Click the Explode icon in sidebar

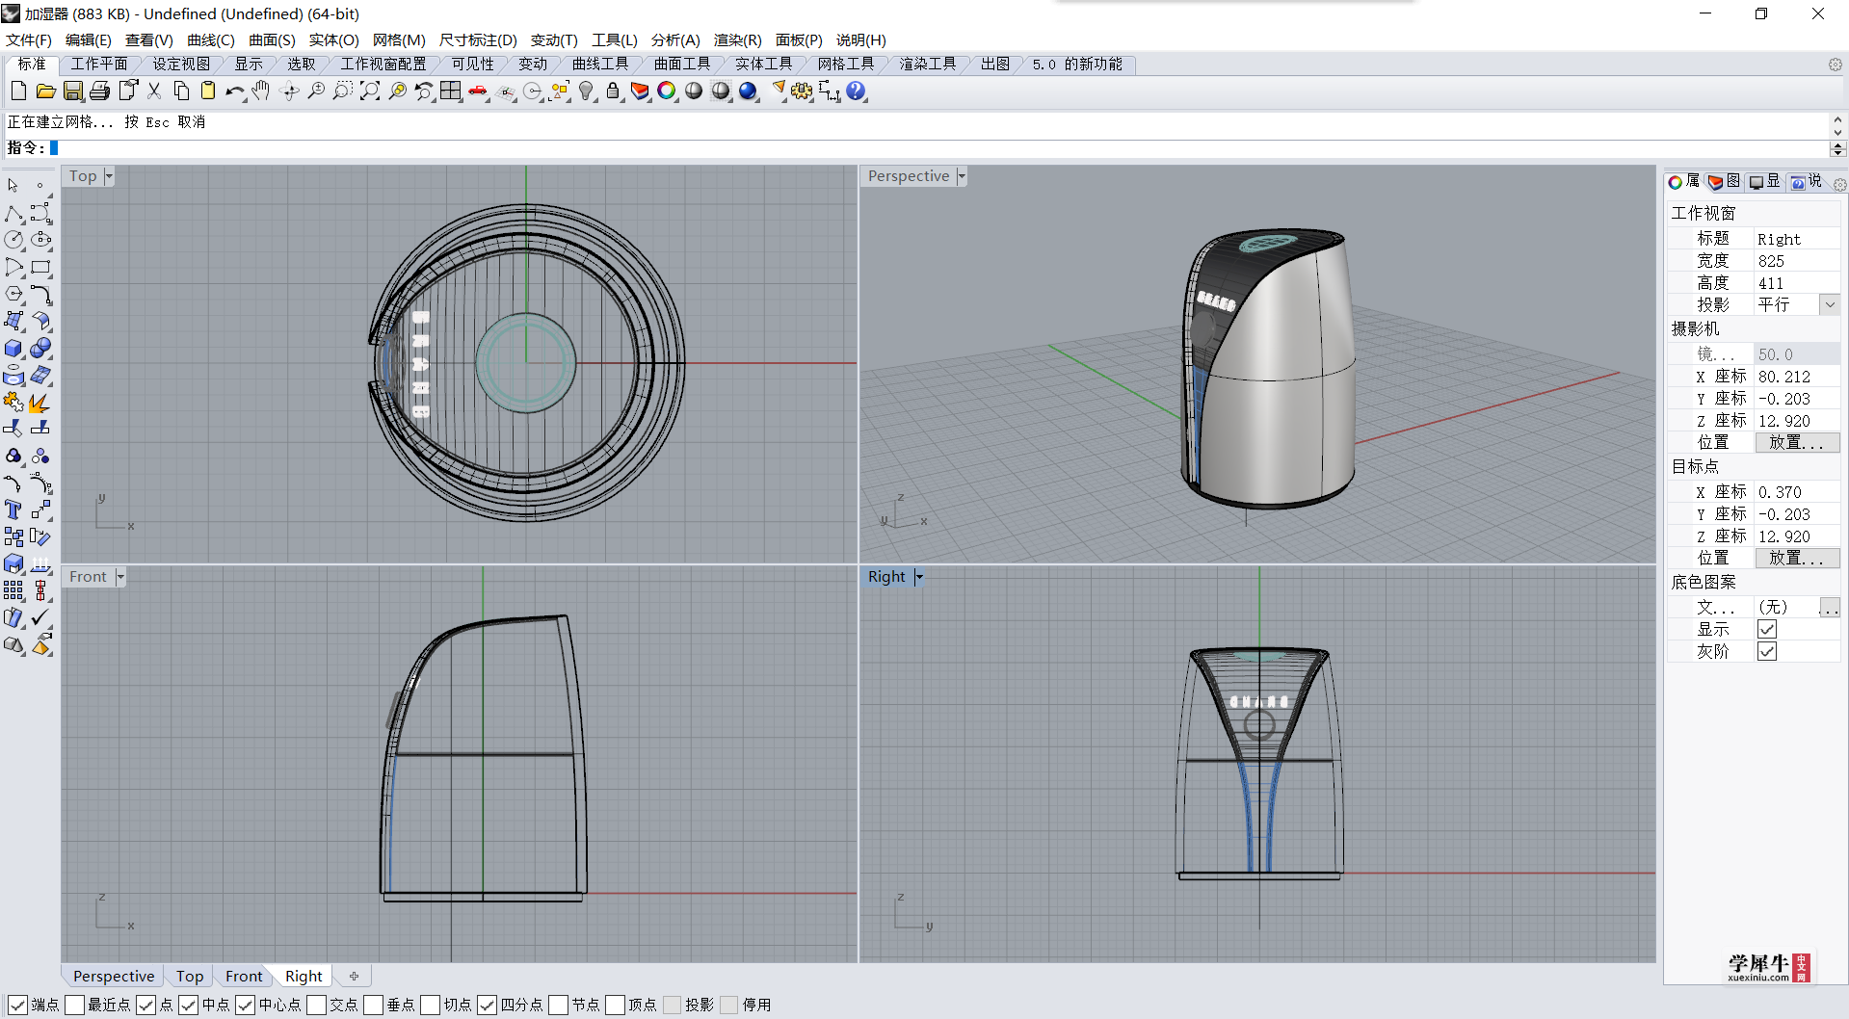(x=40, y=402)
